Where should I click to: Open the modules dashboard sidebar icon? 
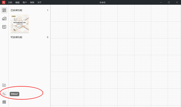4,10
